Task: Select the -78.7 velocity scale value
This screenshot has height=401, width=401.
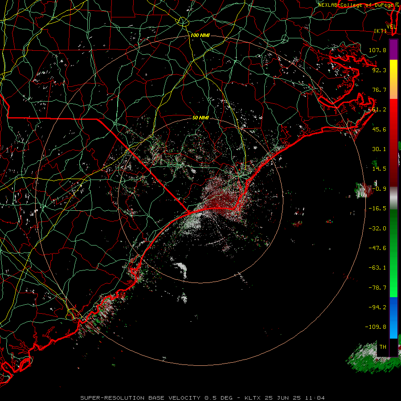Action: [377, 288]
